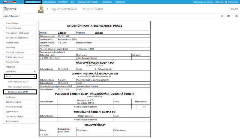Expand the Sociální program submenu
Viewport: 240px width, 139px height.
coord(20,102)
